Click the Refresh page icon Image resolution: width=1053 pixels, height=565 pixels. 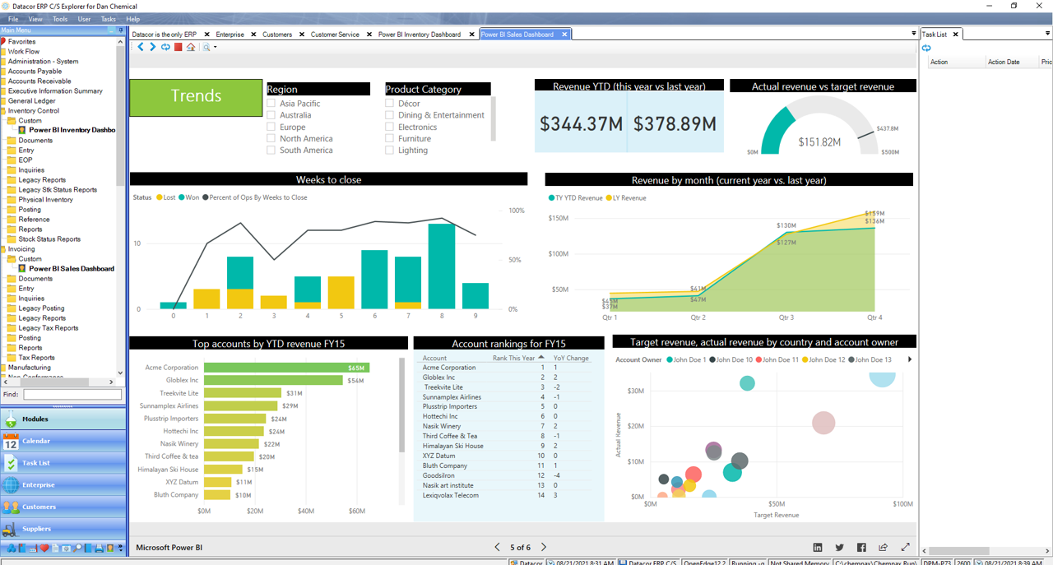click(x=165, y=47)
